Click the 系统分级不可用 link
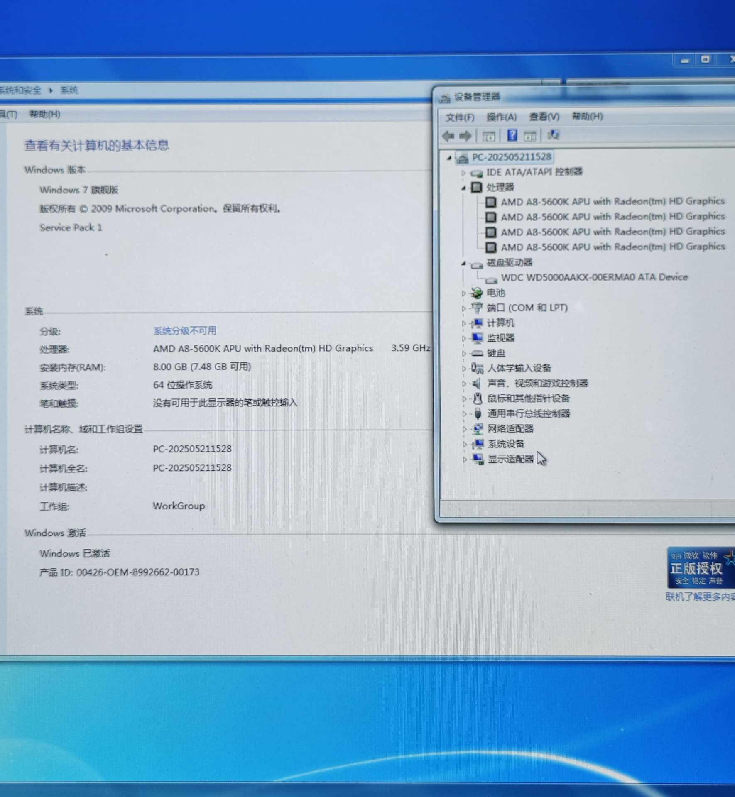Viewport: 735px width, 797px height. click(185, 331)
